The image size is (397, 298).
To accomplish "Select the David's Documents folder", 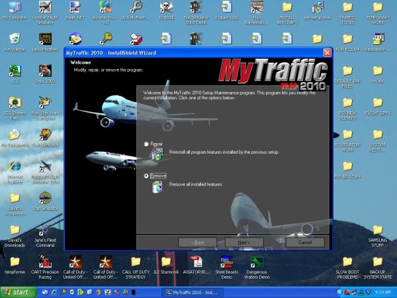I will click(x=15, y=204).
